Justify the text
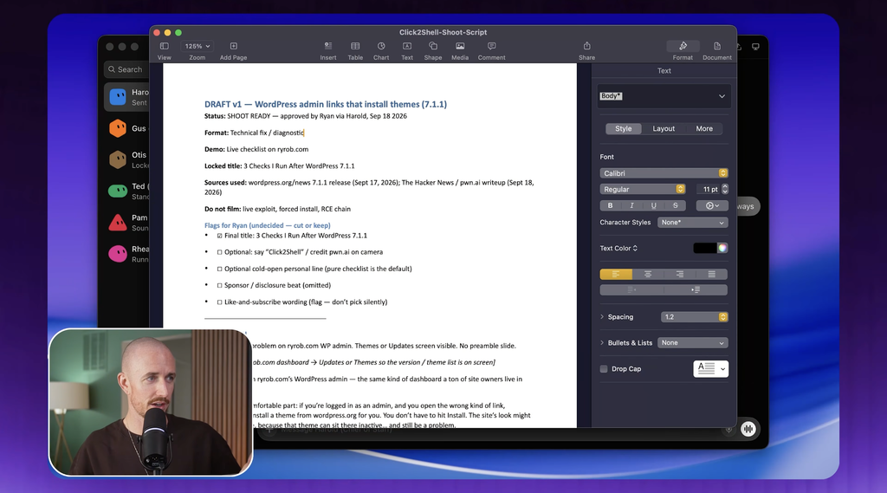The image size is (887, 493). (712, 274)
